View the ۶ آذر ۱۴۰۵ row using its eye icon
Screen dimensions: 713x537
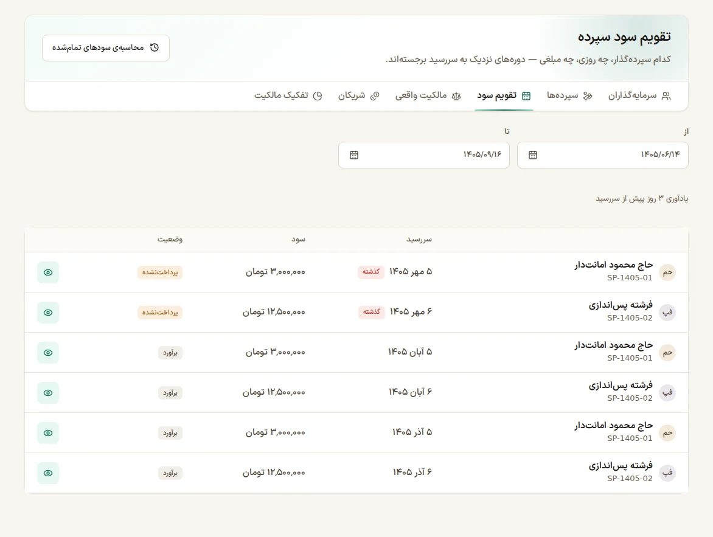click(x=48, y=473)
